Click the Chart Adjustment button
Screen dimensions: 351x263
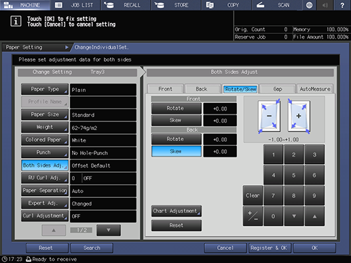click(177, 211)
